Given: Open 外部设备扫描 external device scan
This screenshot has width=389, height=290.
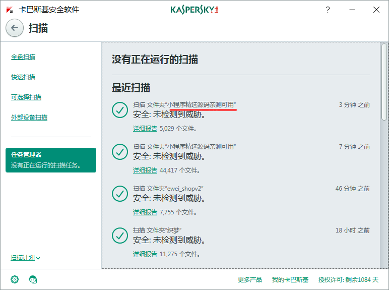Looking at the screenshot, I should pyautogui.click(x=29, y=117).
